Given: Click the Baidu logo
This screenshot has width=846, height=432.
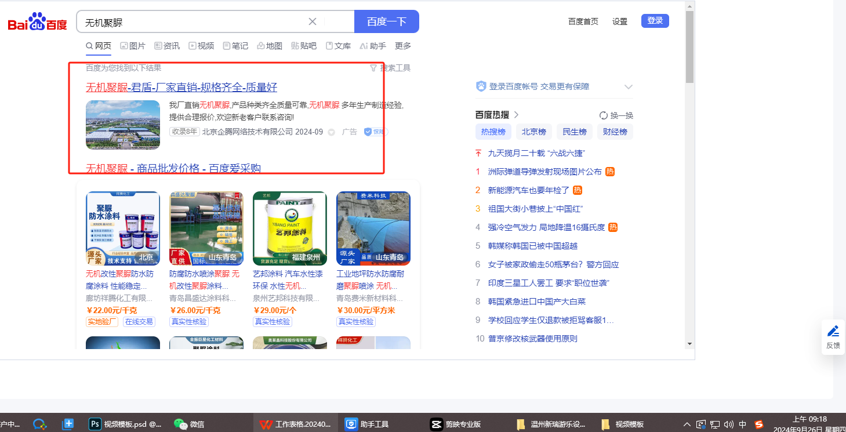Looking at the screenshot, I should [38, 22].
